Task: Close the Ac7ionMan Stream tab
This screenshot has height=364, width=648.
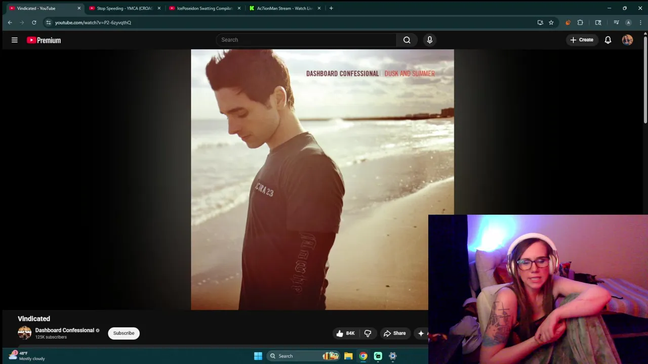Action: [x=319, y=8]
